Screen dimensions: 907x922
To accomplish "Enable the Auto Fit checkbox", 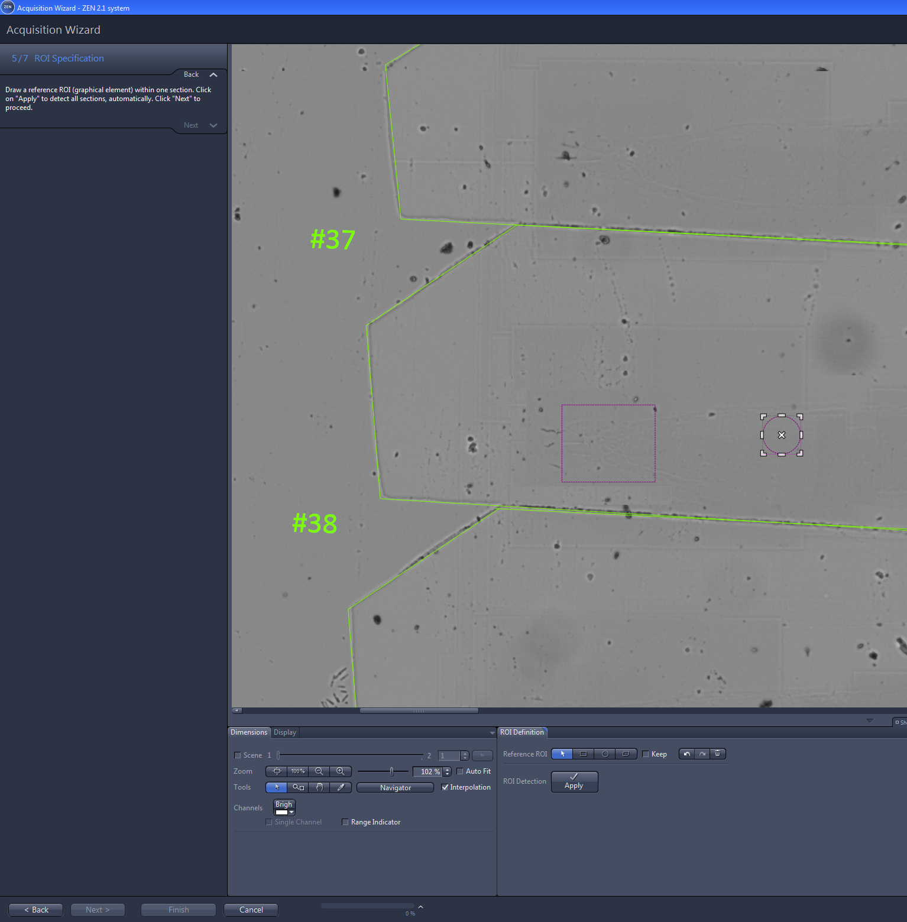I will tap(460, 771).
